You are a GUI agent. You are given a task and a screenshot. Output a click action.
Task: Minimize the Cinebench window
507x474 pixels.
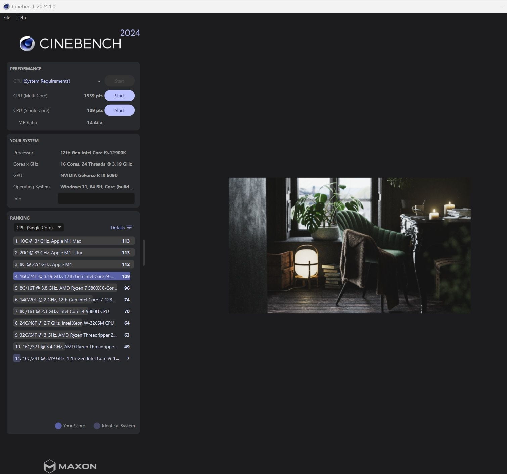coord(501,6)
